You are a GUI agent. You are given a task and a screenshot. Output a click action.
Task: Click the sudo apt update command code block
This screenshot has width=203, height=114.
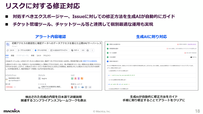[x=151, y=84]
